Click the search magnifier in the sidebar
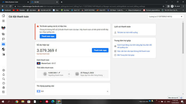Screen dimensions: 186x104 pos(4,79)
